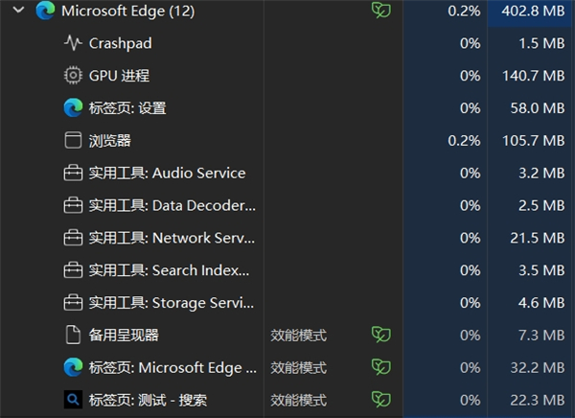Select the 实用工具: Data Decoder process
575x418 pixels.
point(172,205)
